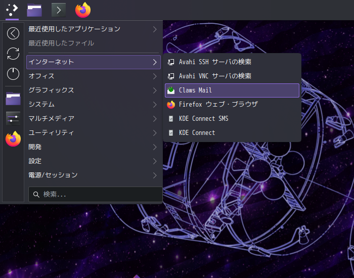Expand the arrow next to マルチメディア
The height and width of the screenshot is (278, 354).
click(155, 119)
